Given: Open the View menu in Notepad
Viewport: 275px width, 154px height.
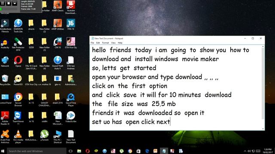Looking at the screenshot, I should [113, 43].
